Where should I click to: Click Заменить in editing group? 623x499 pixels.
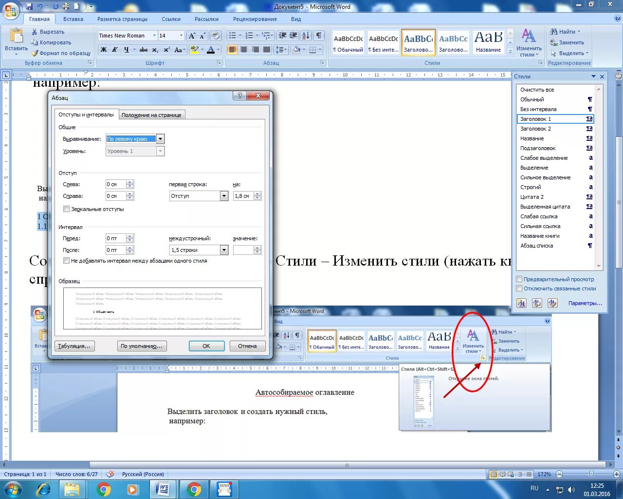click(567, 42)
